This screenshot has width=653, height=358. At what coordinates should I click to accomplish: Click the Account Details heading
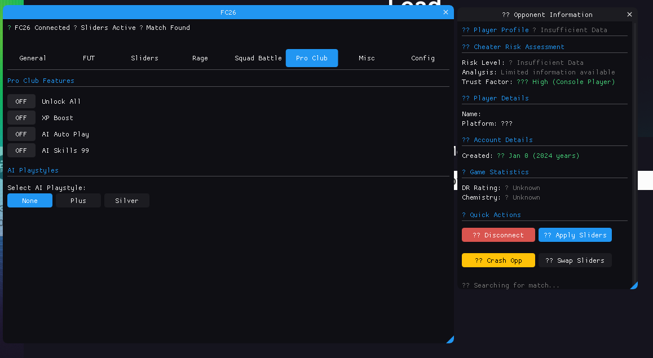(497, 140)
